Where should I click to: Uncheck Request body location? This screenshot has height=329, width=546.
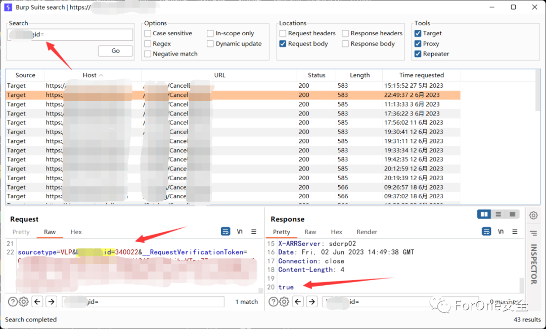tap(283, 44)
